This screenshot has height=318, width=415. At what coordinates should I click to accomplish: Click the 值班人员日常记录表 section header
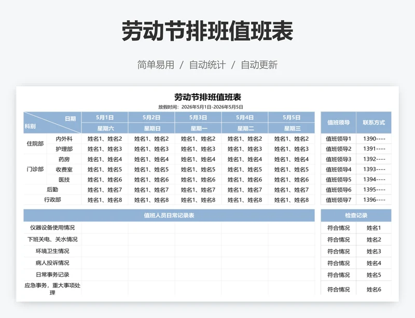coord(169,215)
